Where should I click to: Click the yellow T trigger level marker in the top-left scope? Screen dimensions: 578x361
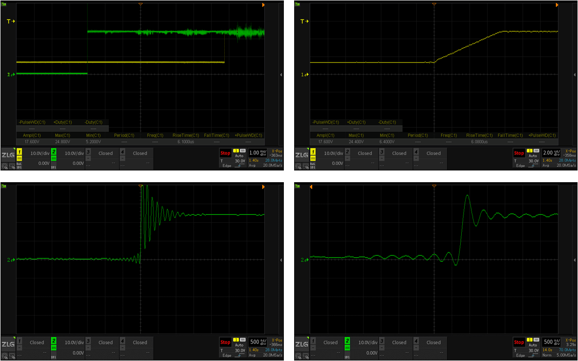point(10,21)
